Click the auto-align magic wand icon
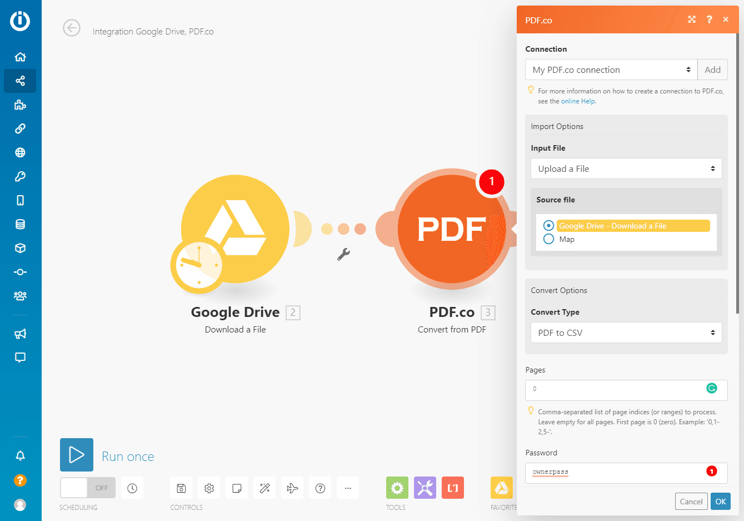This screenshot has height=521, width=744. 264,488
